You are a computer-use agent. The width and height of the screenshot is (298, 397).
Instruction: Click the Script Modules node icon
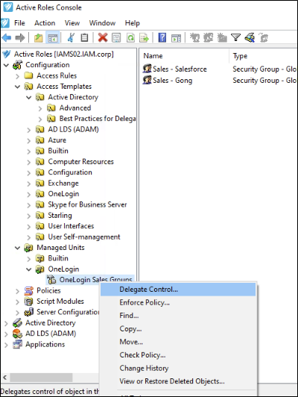(28, 301)
